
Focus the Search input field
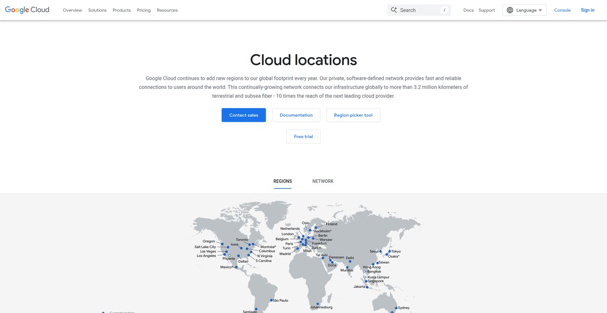click(x=419, y=10)
